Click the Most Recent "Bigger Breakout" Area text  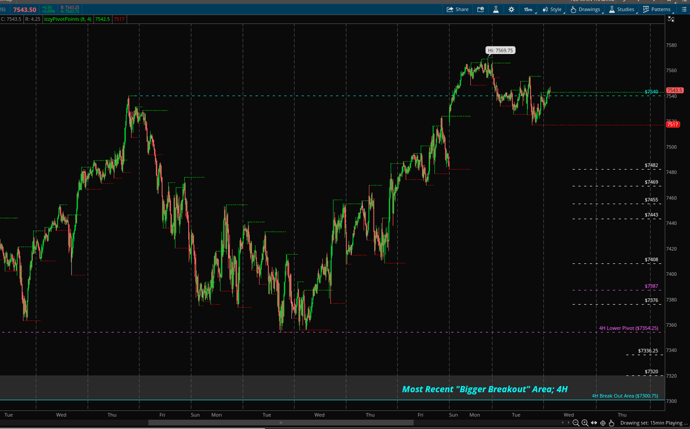[485, 389]
